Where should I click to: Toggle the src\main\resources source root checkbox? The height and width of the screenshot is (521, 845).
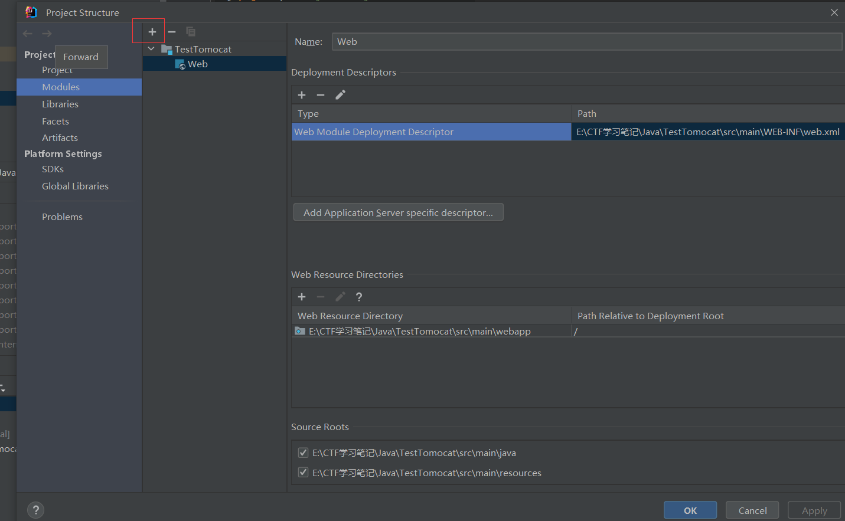[303, 473]
